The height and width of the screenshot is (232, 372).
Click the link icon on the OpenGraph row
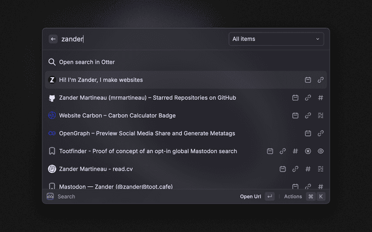(x=321, y=133)
